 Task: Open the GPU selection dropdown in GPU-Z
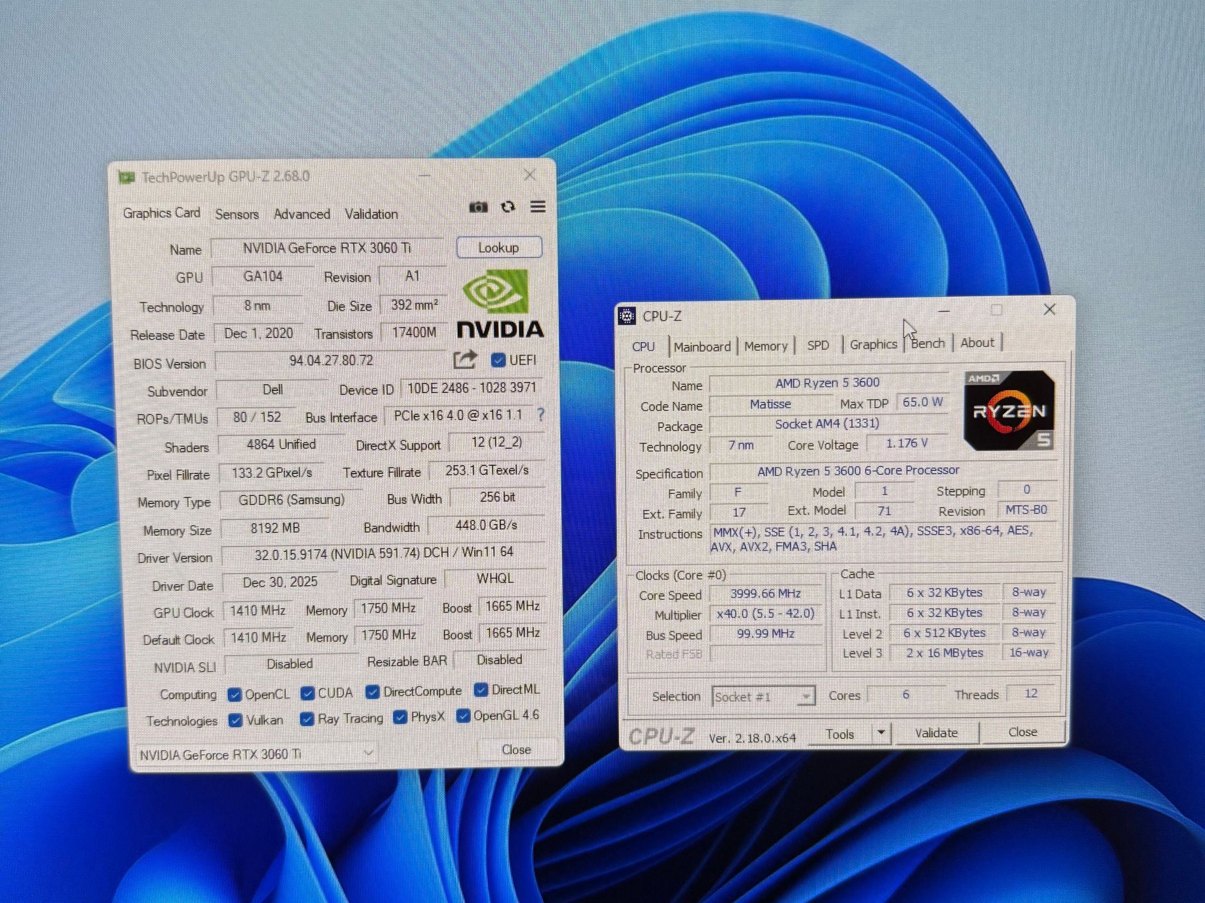point(256,754)
